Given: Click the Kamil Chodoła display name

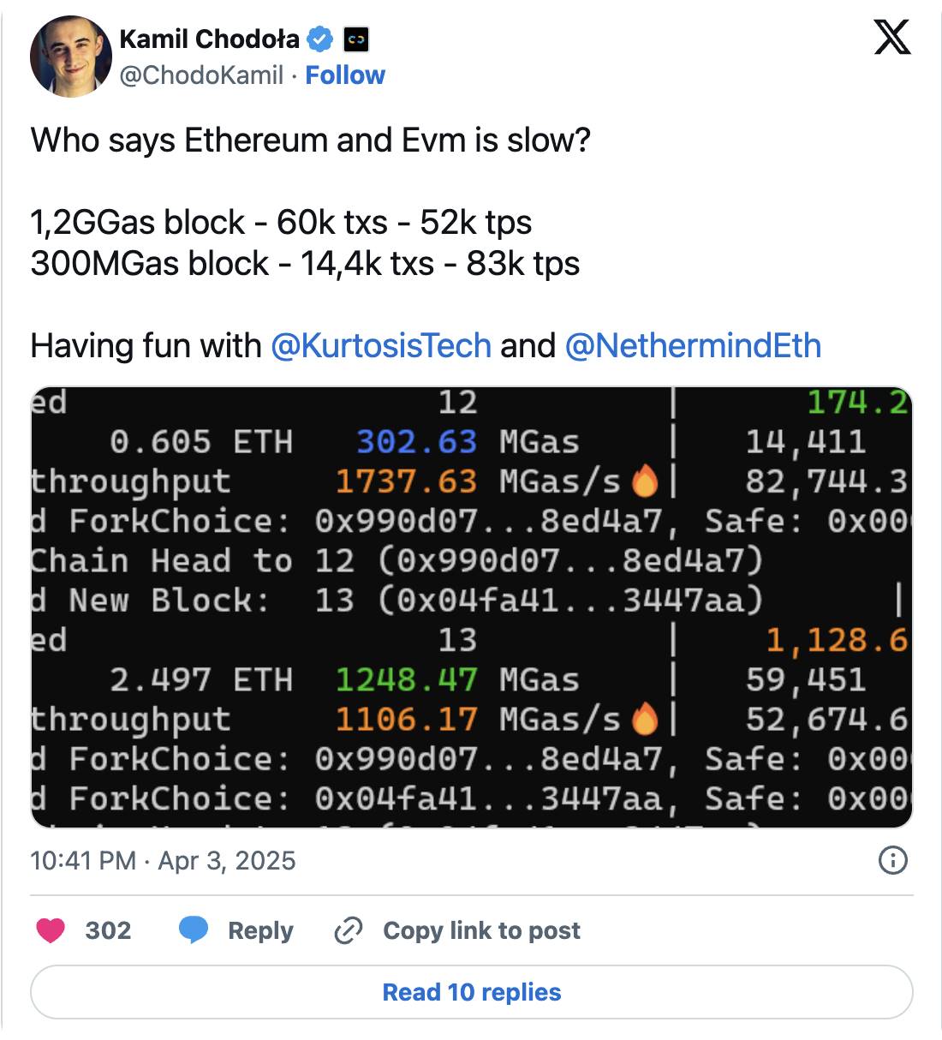Looking at the screenshot, I should pos(210,39).
